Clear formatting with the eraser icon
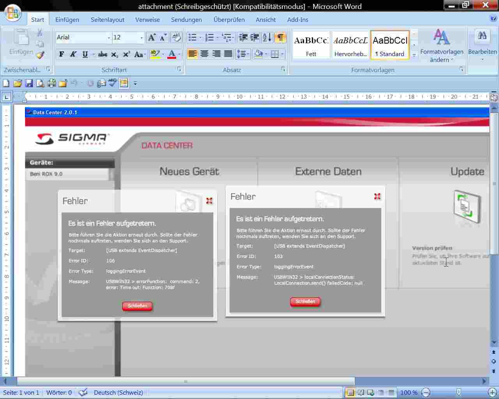The image size is (499, 399). [176, 37]
